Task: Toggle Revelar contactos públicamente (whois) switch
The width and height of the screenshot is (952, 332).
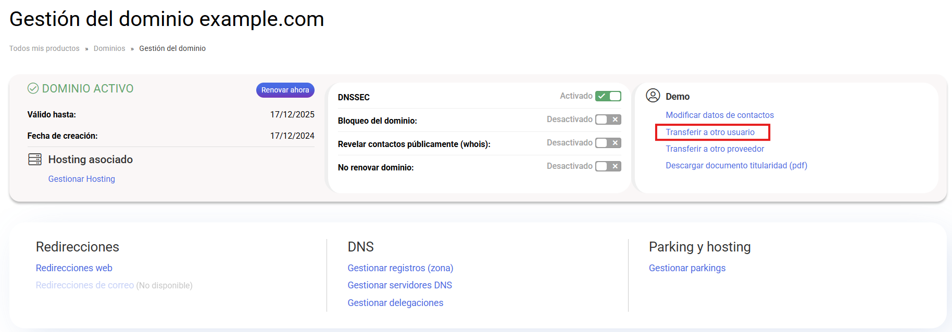Action: pos(608,143)
